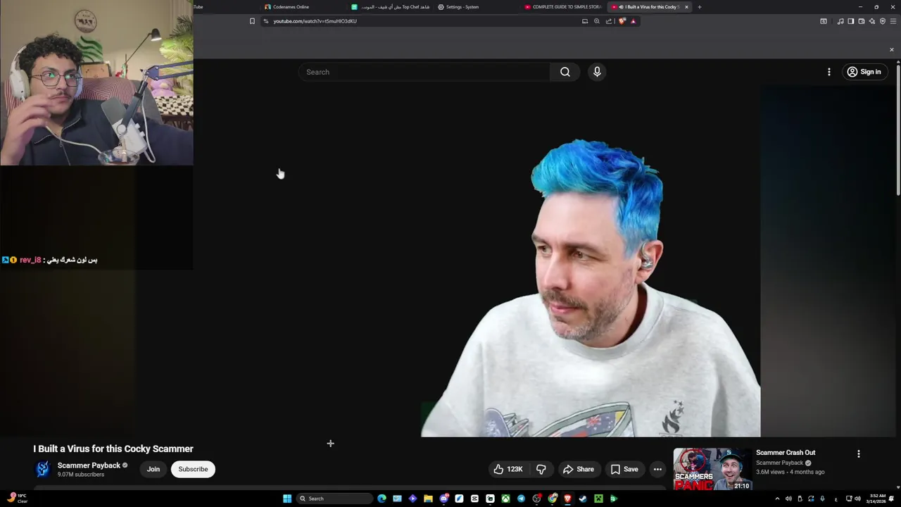Image resolution: width=901 pixels, height=507 pixels.
Task: Click the video title I Built a Virus
Action: [x=113, y=449]
